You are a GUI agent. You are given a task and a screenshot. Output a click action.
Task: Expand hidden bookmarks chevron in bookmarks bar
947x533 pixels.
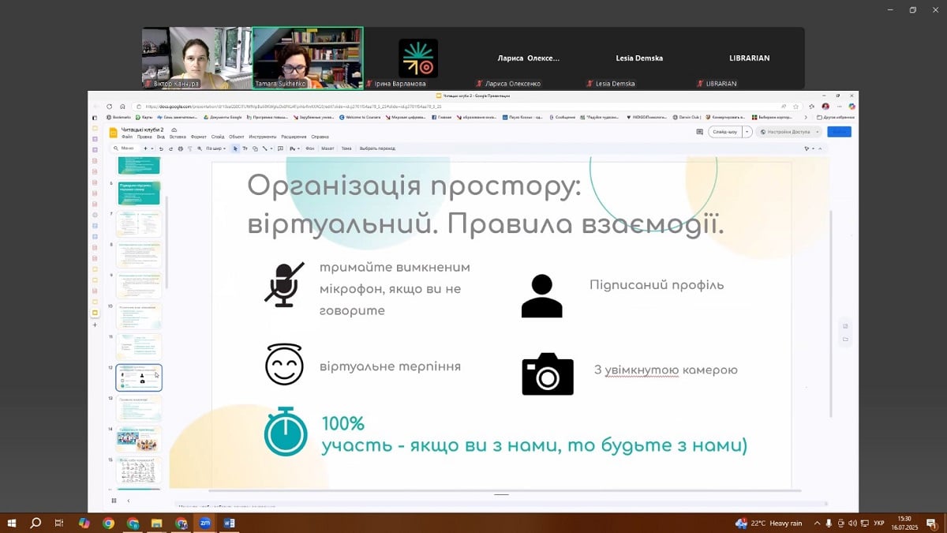[805, 117]
